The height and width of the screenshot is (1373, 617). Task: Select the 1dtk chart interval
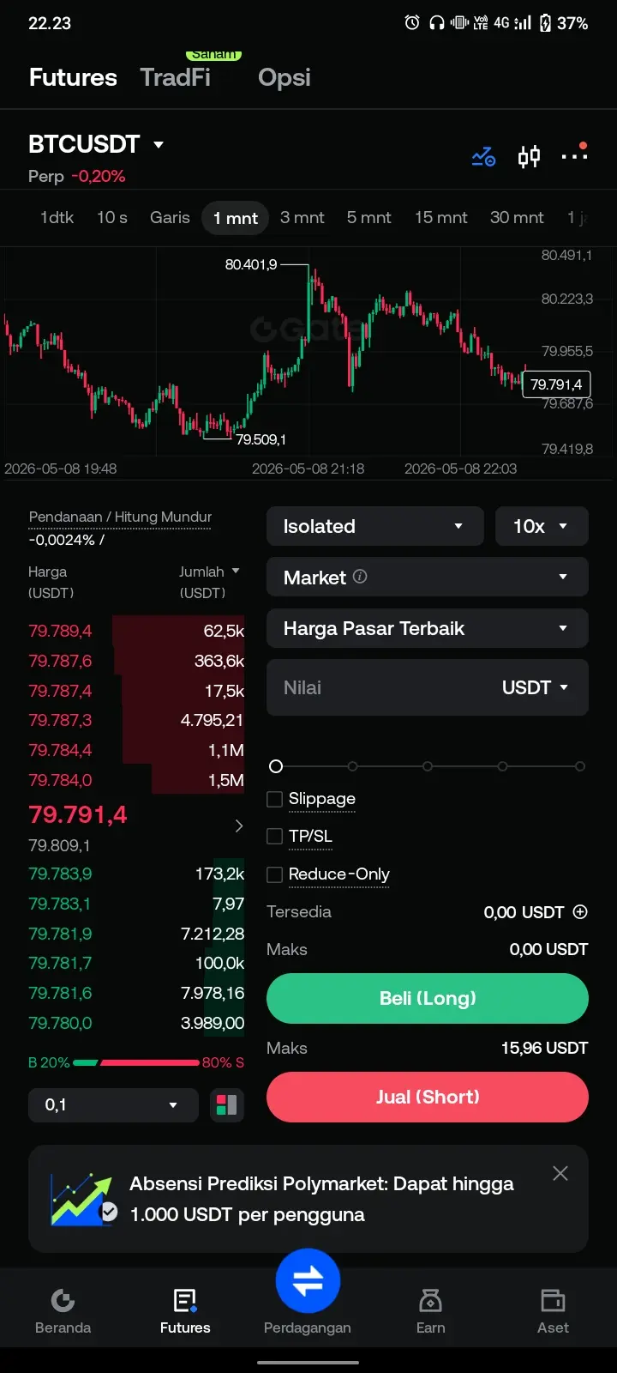pyautogui.click(x=57, y=218)
